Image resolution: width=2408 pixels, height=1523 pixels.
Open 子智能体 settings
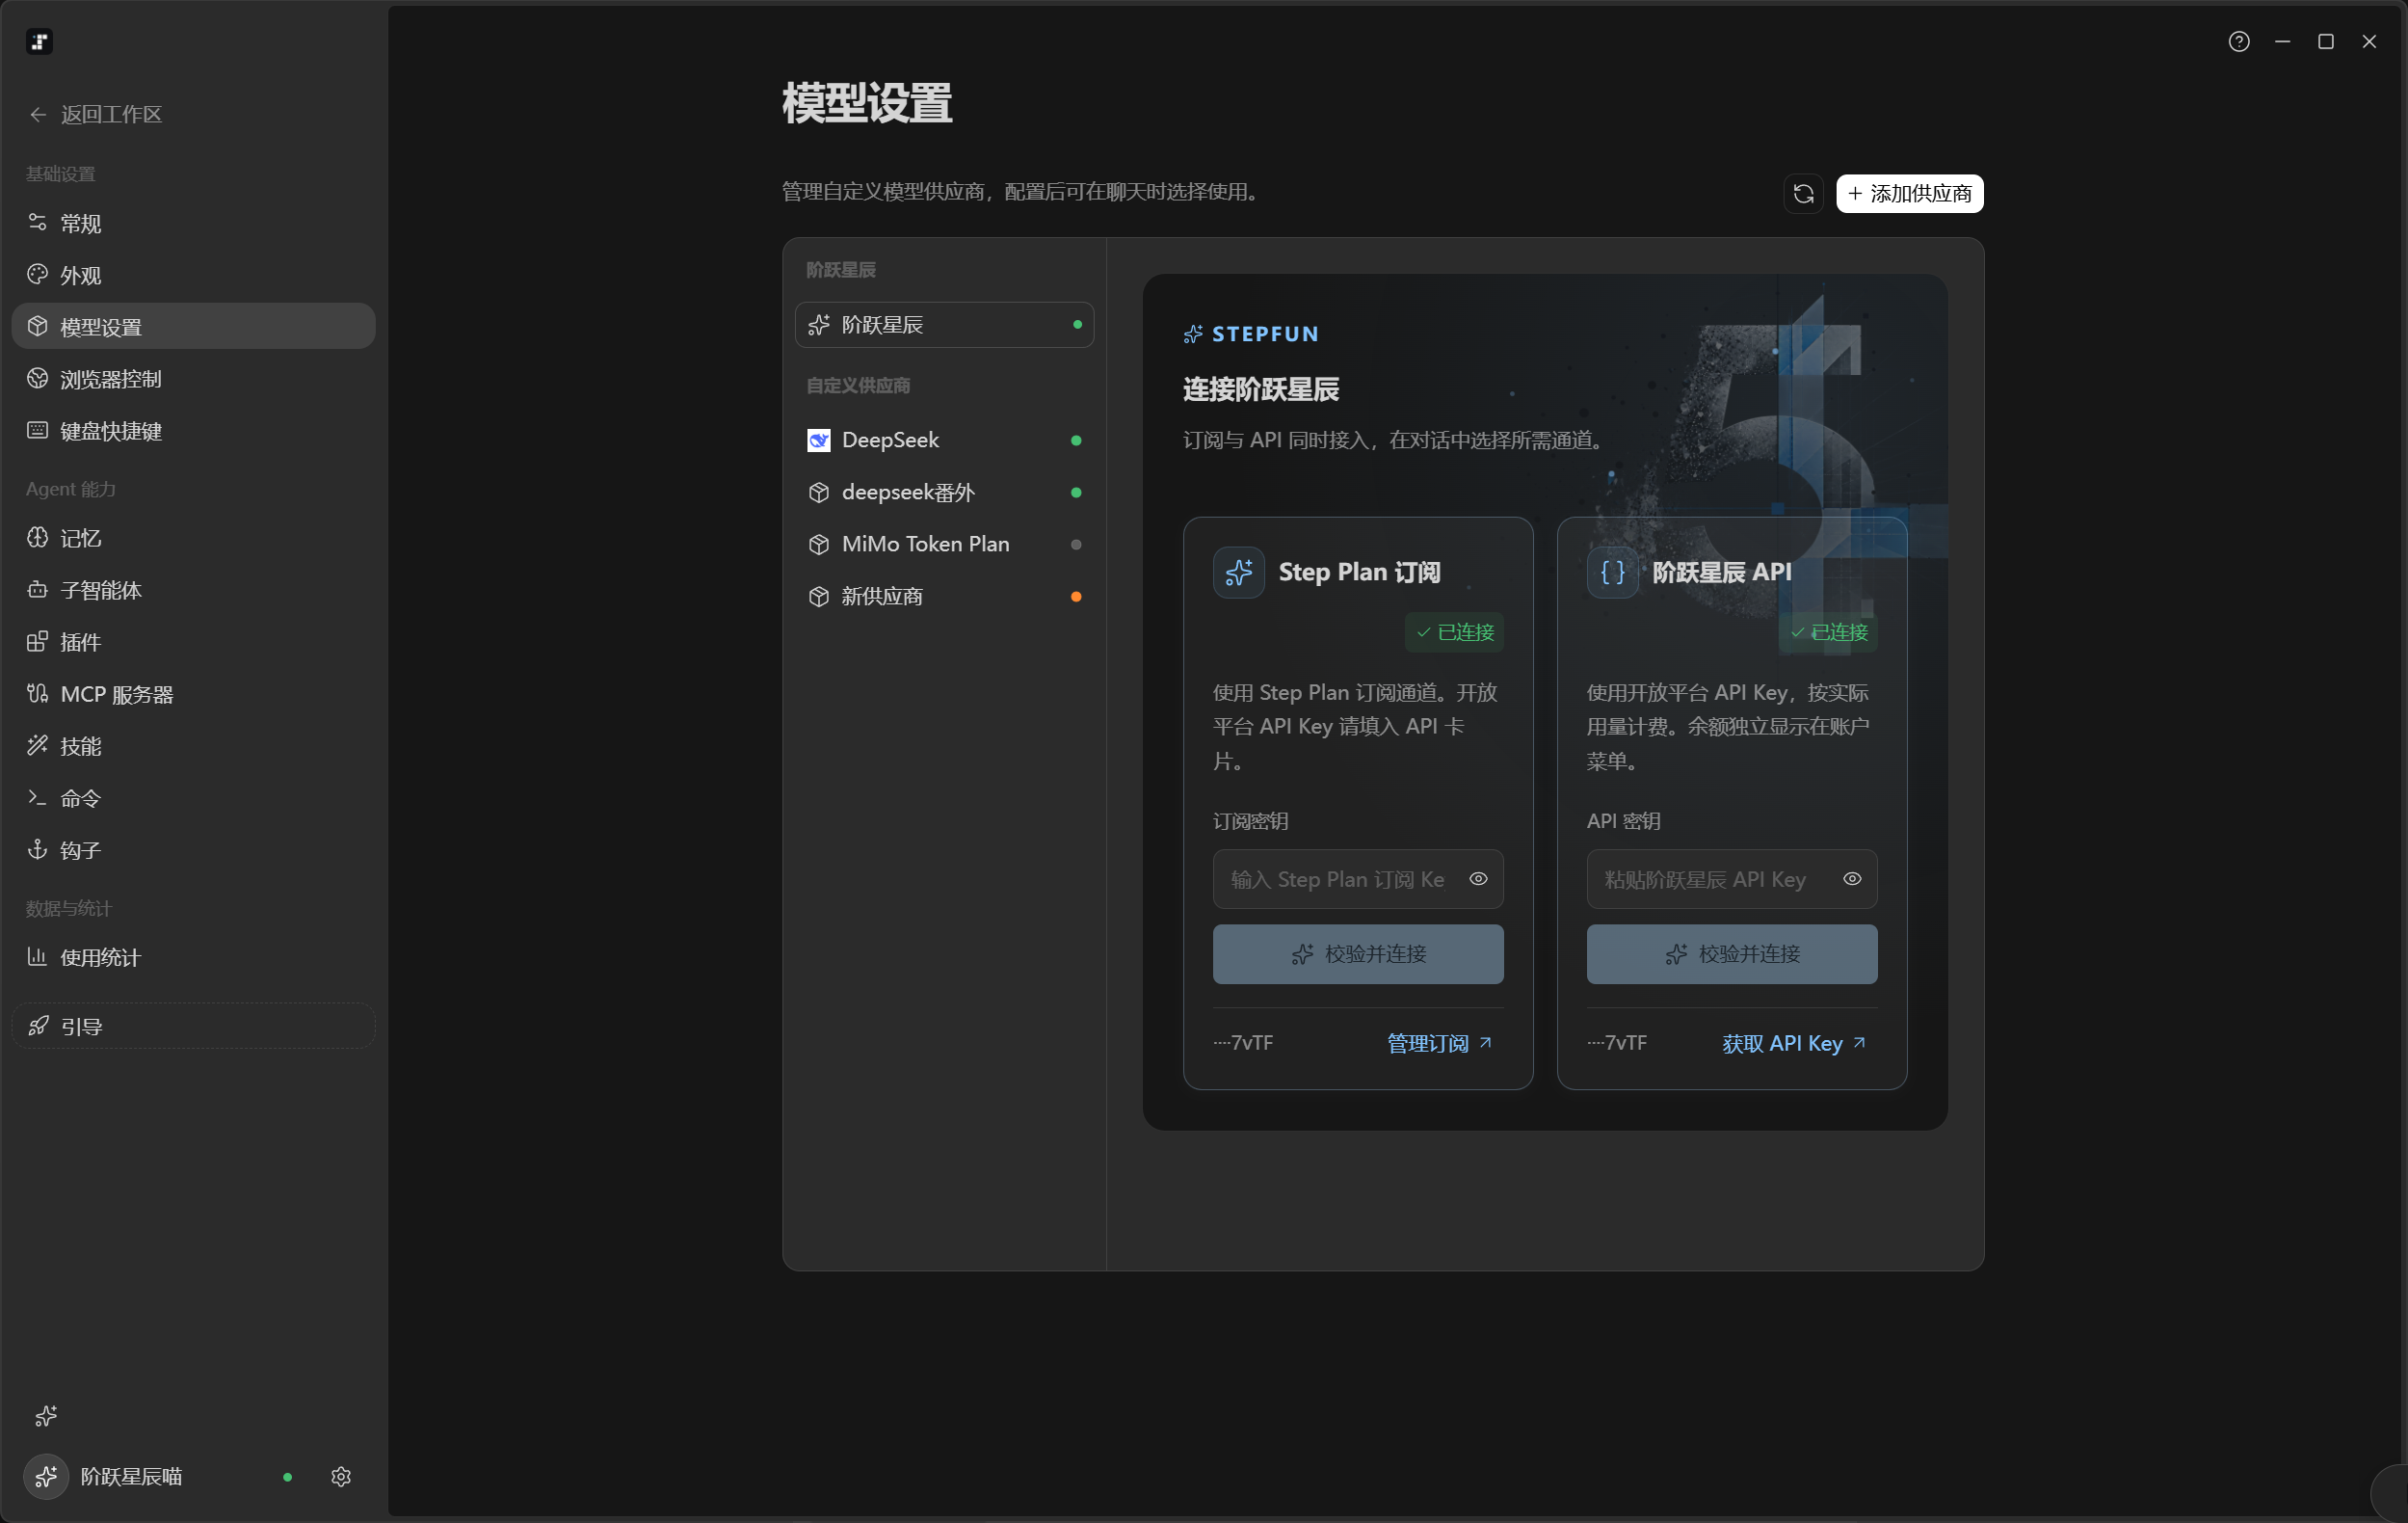coord(193,589)
